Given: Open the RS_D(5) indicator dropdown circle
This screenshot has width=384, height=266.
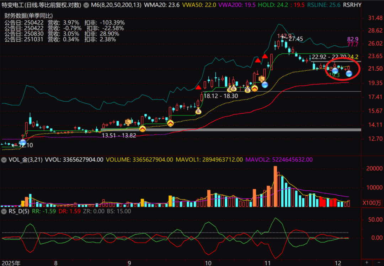Looking at the screenshot, I should (x=4, y=211).
